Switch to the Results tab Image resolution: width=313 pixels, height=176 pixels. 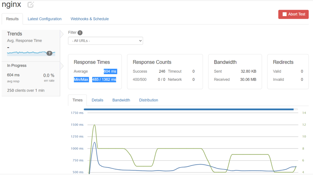(x=12, y=19)
